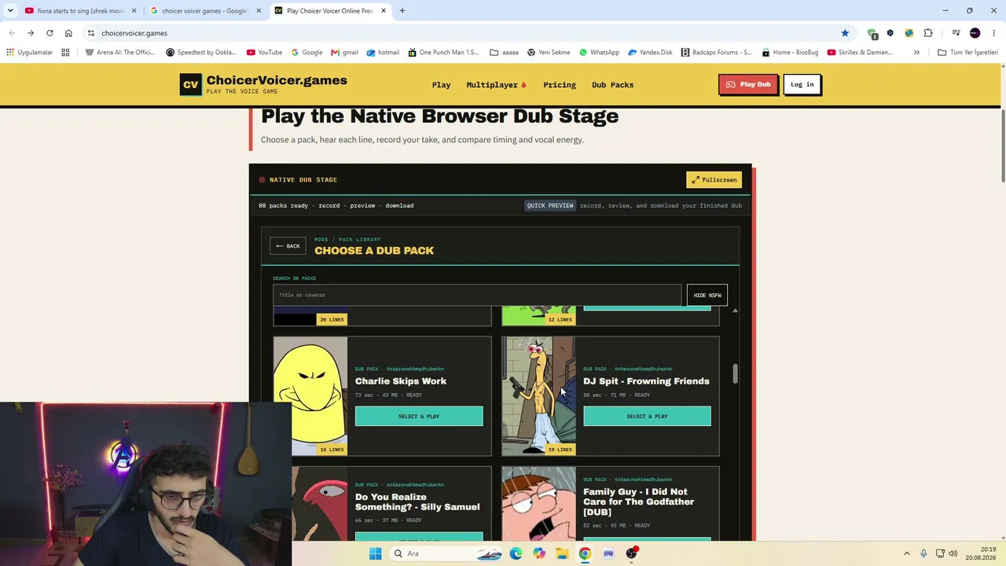Close the 'choicer voicer games - Google' tab

point(259,11)
